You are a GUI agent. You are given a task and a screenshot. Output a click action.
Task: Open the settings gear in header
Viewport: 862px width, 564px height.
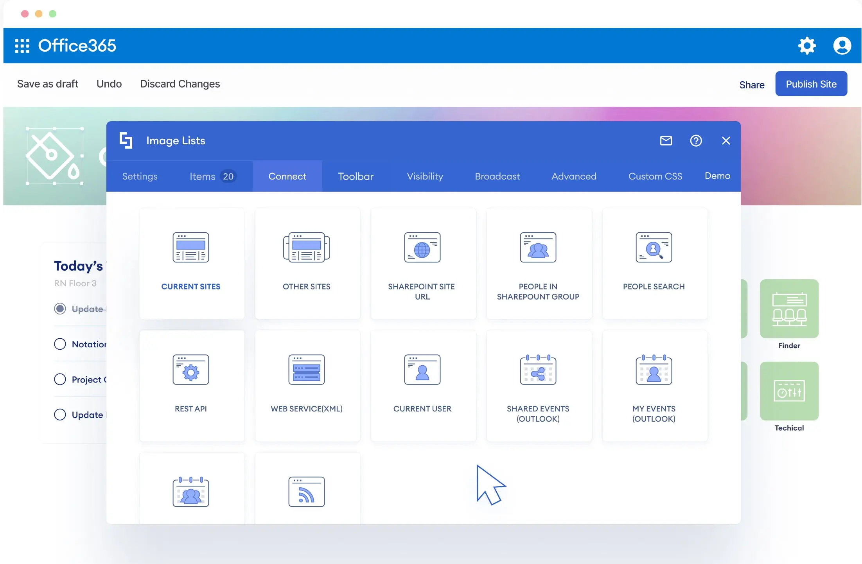click(807, 46)
